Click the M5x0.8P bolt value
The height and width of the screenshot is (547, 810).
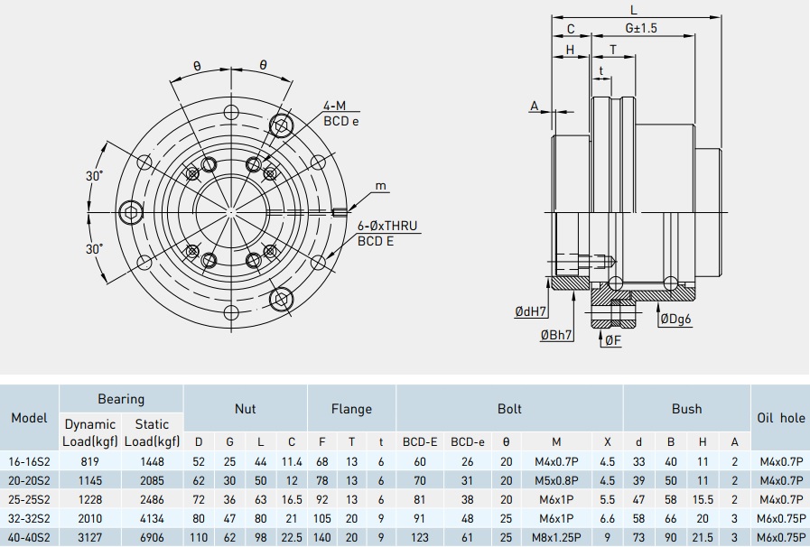coord(554,480)
